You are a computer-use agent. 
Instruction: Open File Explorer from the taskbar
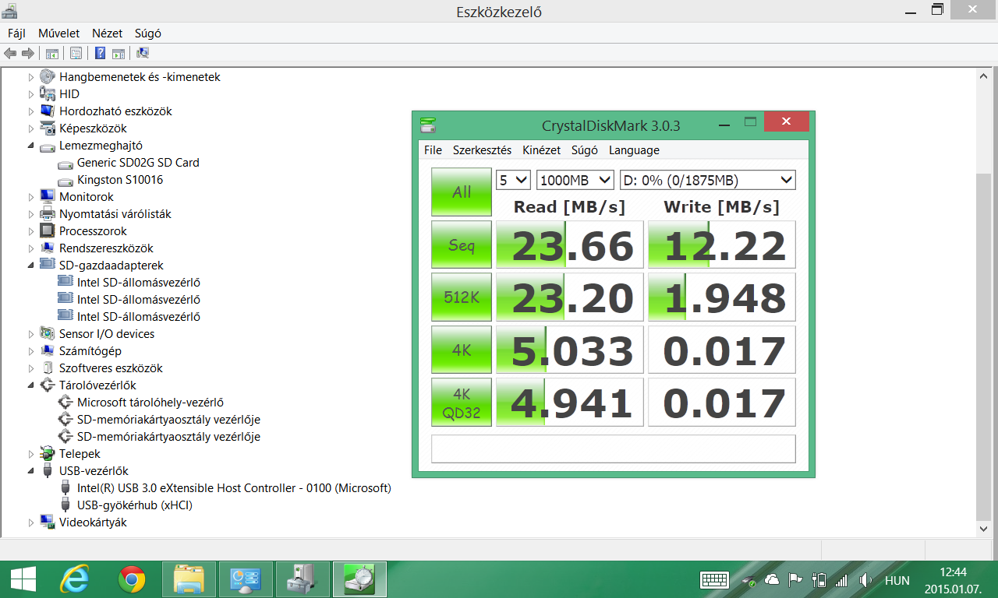click(x=189, y=579)
